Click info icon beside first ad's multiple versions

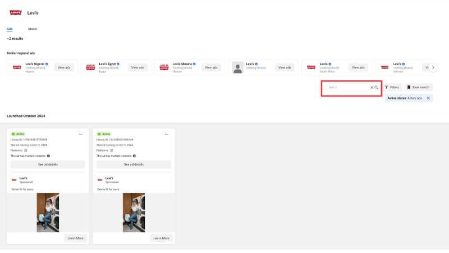48,156
